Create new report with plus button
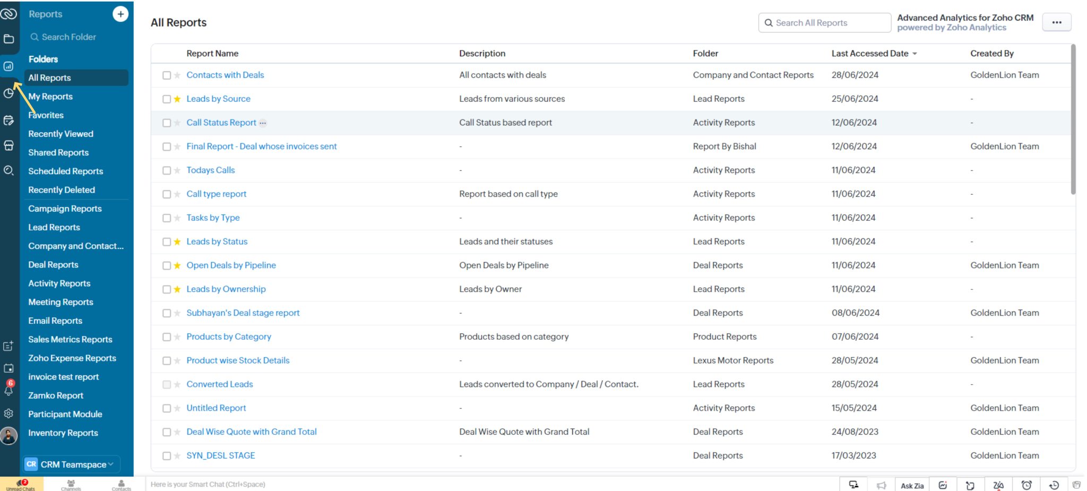Viewport: 1087px width, 491px height. coord(120,14)
